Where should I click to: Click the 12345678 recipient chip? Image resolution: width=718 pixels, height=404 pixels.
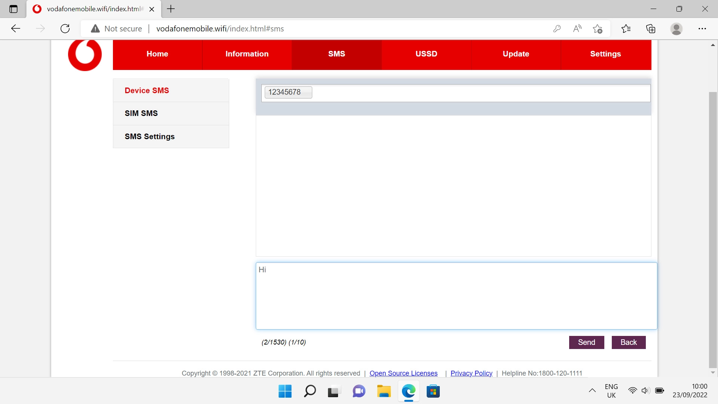pos(288,92)
